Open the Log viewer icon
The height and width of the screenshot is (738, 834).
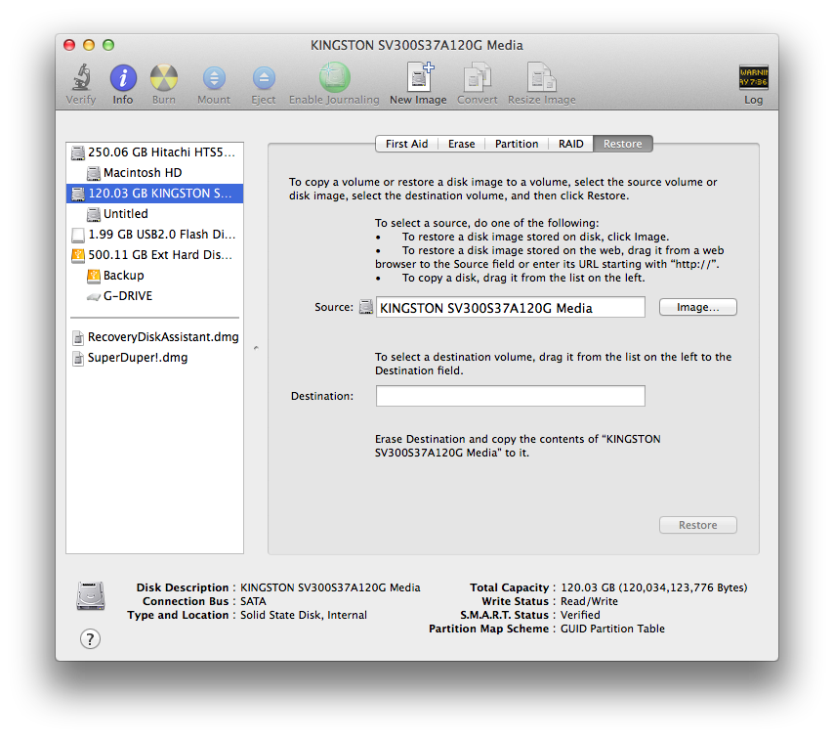coord(753,77)
